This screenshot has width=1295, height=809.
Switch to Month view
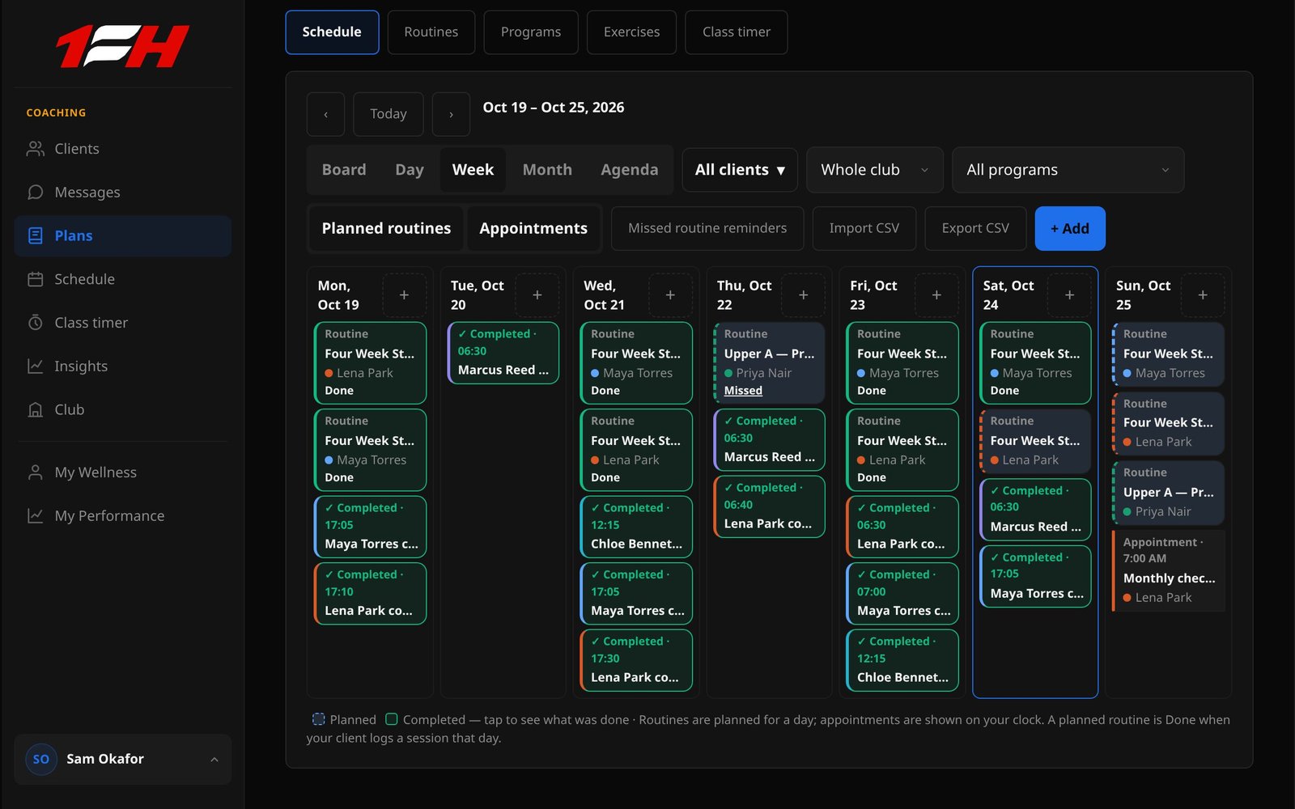[547, 170]
